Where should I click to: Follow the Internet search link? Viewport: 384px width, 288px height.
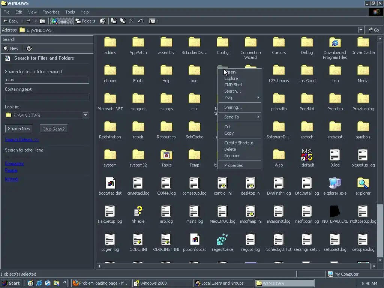pos(12,179)
